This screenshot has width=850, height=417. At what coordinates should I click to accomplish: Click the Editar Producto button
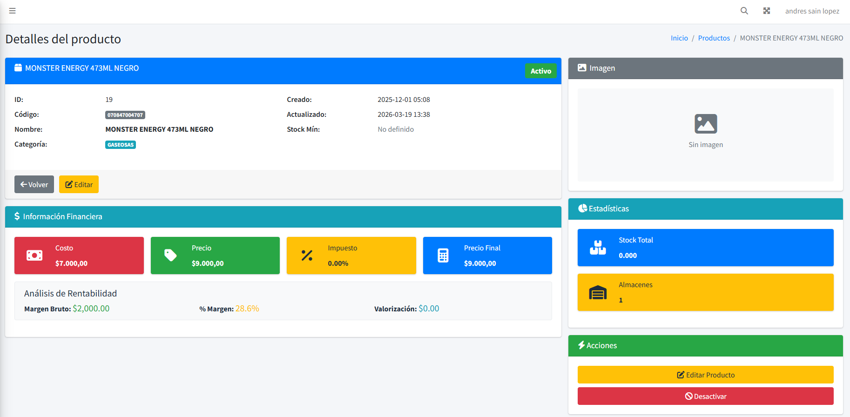tap(706, 375)
